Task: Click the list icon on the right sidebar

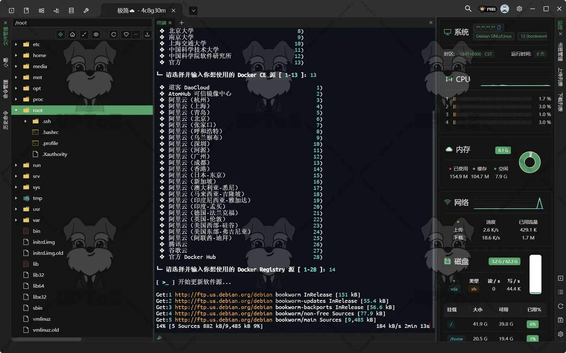Action: click(561, 292)
